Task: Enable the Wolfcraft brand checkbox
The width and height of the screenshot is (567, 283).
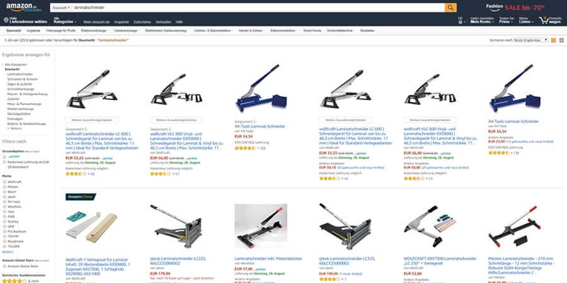Action: pos(4,182)
